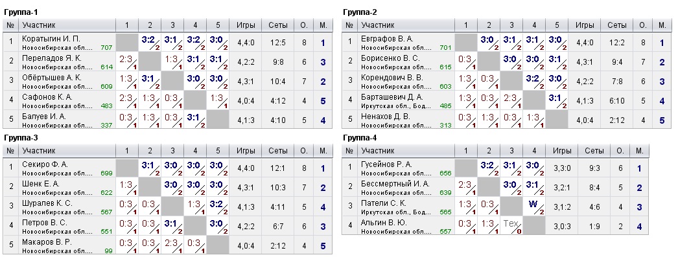
Task: Open participant Коратыгин И. П. in Группа-1
Action: point(51,39)
